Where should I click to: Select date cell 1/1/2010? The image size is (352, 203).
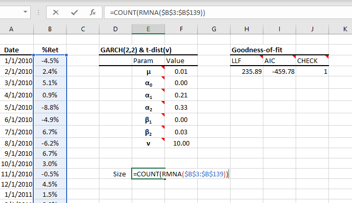tap(16, 60)
